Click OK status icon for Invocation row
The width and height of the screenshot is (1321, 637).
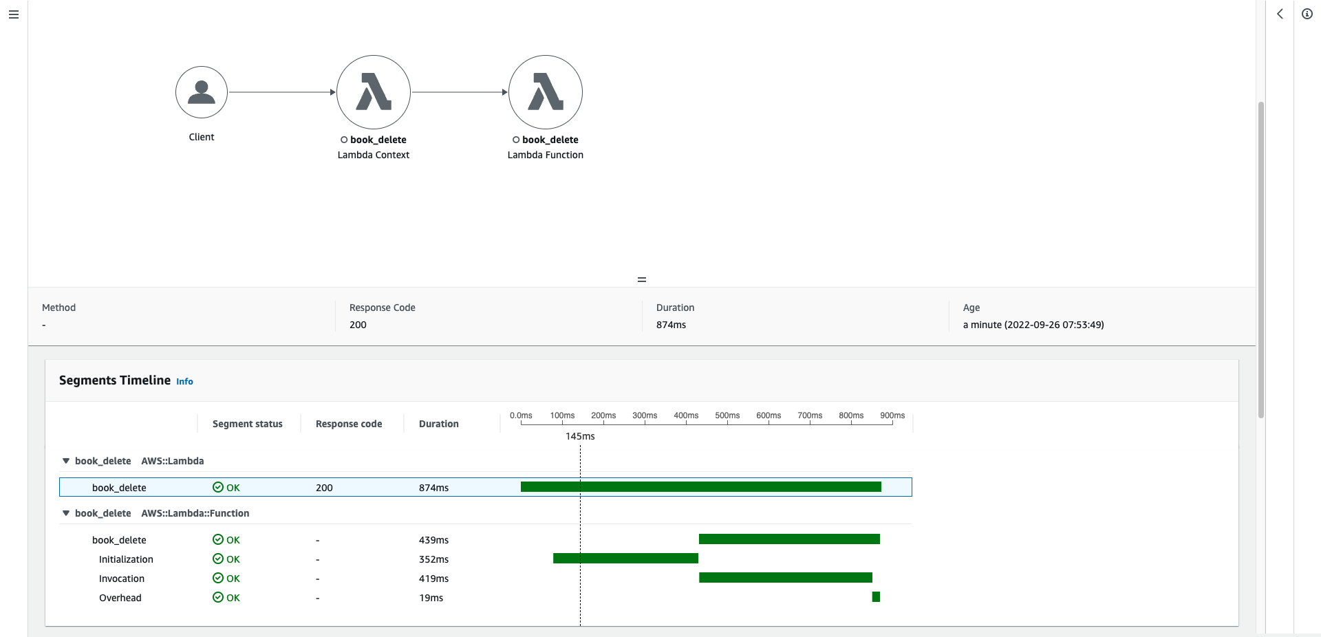pyautogui.click(x=218, y=579)
